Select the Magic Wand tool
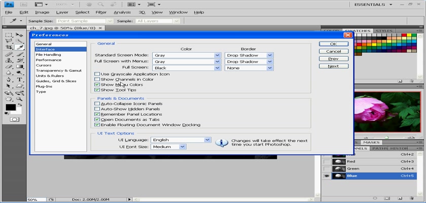 (19, 41)
